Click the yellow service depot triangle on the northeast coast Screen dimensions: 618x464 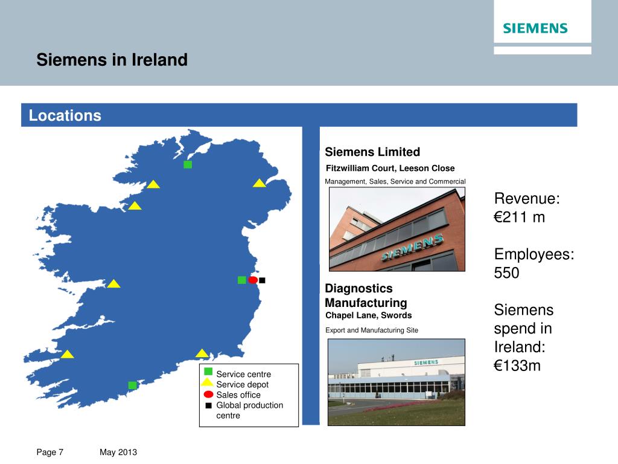(260, 183)
